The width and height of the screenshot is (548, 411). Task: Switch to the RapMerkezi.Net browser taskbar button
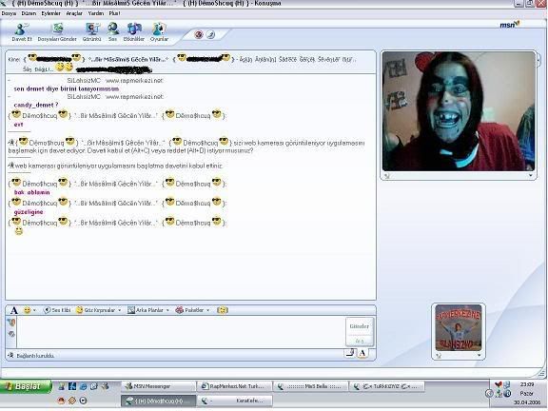point(233,386)
